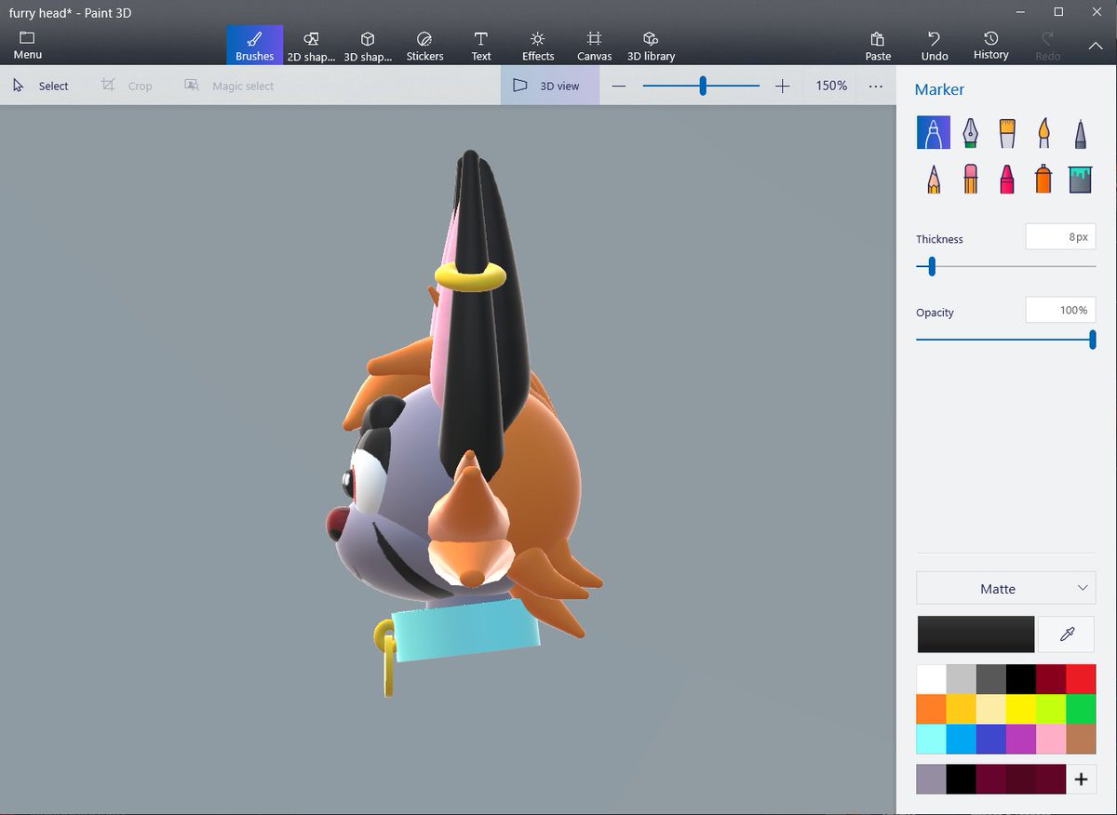Select the Marker brush

(x=934, y=132)
